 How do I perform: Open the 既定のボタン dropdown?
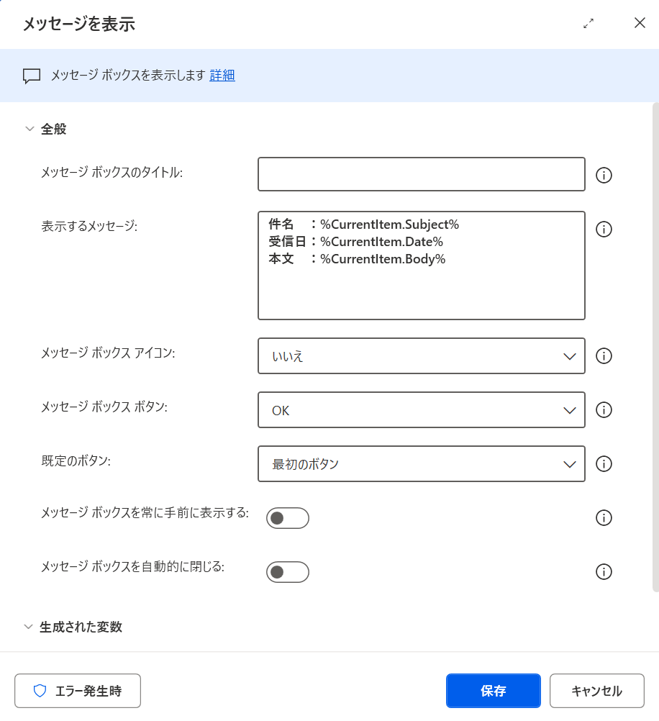point(422,463)
